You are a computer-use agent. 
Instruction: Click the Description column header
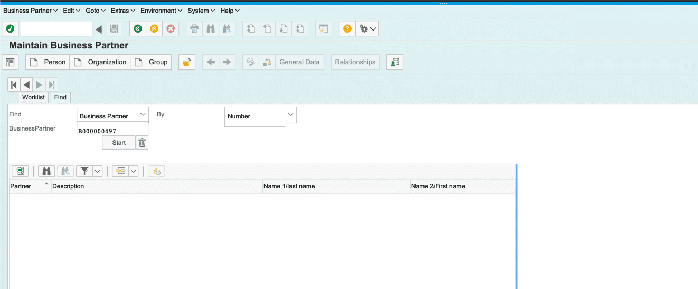click(157, 186)
